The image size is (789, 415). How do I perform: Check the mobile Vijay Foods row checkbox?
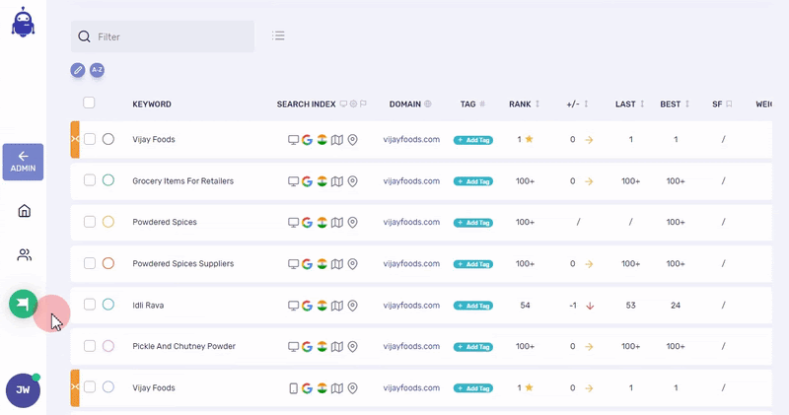coord(90,386)
